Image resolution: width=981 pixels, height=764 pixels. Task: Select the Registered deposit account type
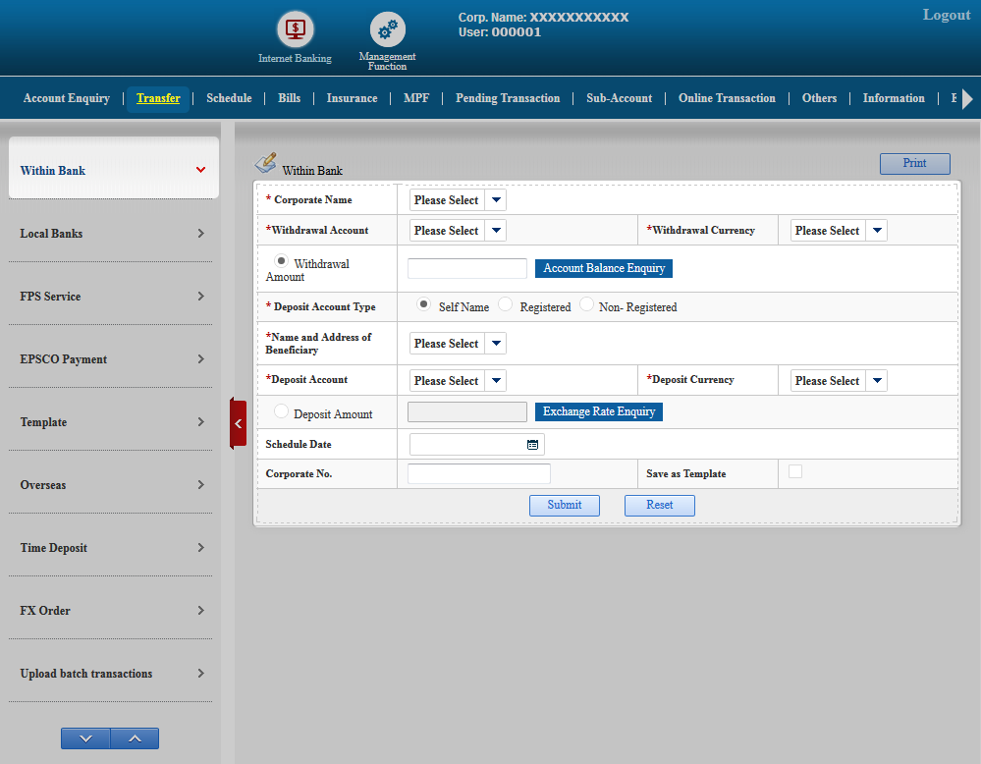506,305
